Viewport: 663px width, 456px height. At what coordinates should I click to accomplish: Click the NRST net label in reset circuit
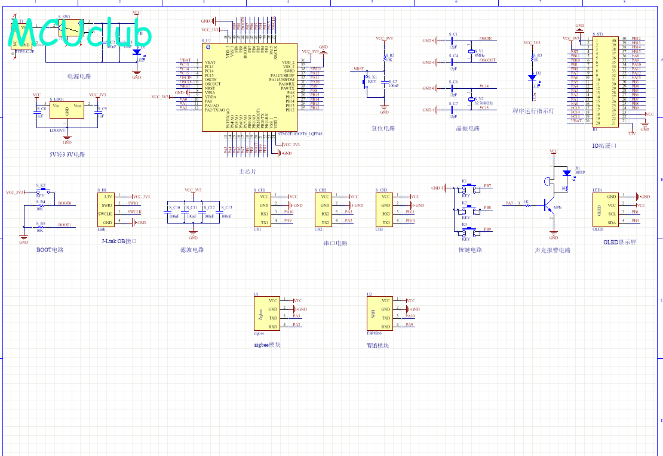(x=358, y=69)
